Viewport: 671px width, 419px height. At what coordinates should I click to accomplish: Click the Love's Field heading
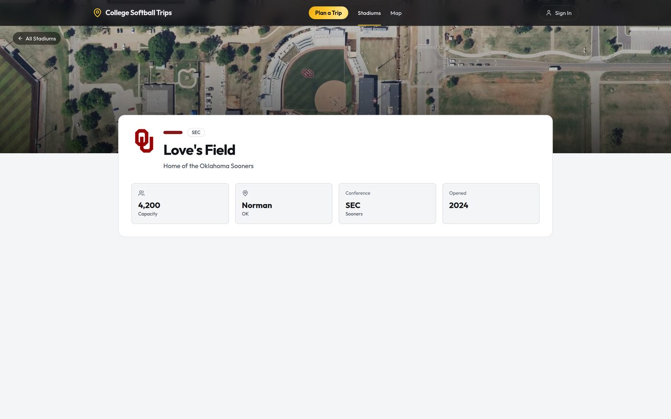[x=199, y=150]
